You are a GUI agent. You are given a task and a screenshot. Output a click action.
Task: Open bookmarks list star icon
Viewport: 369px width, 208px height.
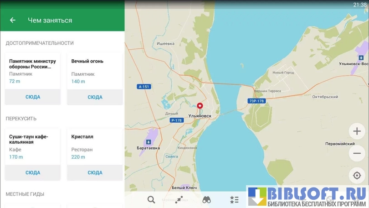[234, 199]
